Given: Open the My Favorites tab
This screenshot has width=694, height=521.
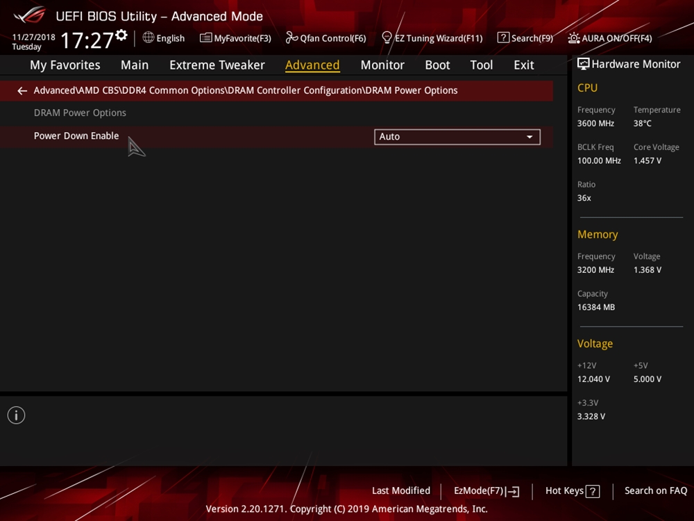Looking at the screenshot, I should (x=65, y=65).
